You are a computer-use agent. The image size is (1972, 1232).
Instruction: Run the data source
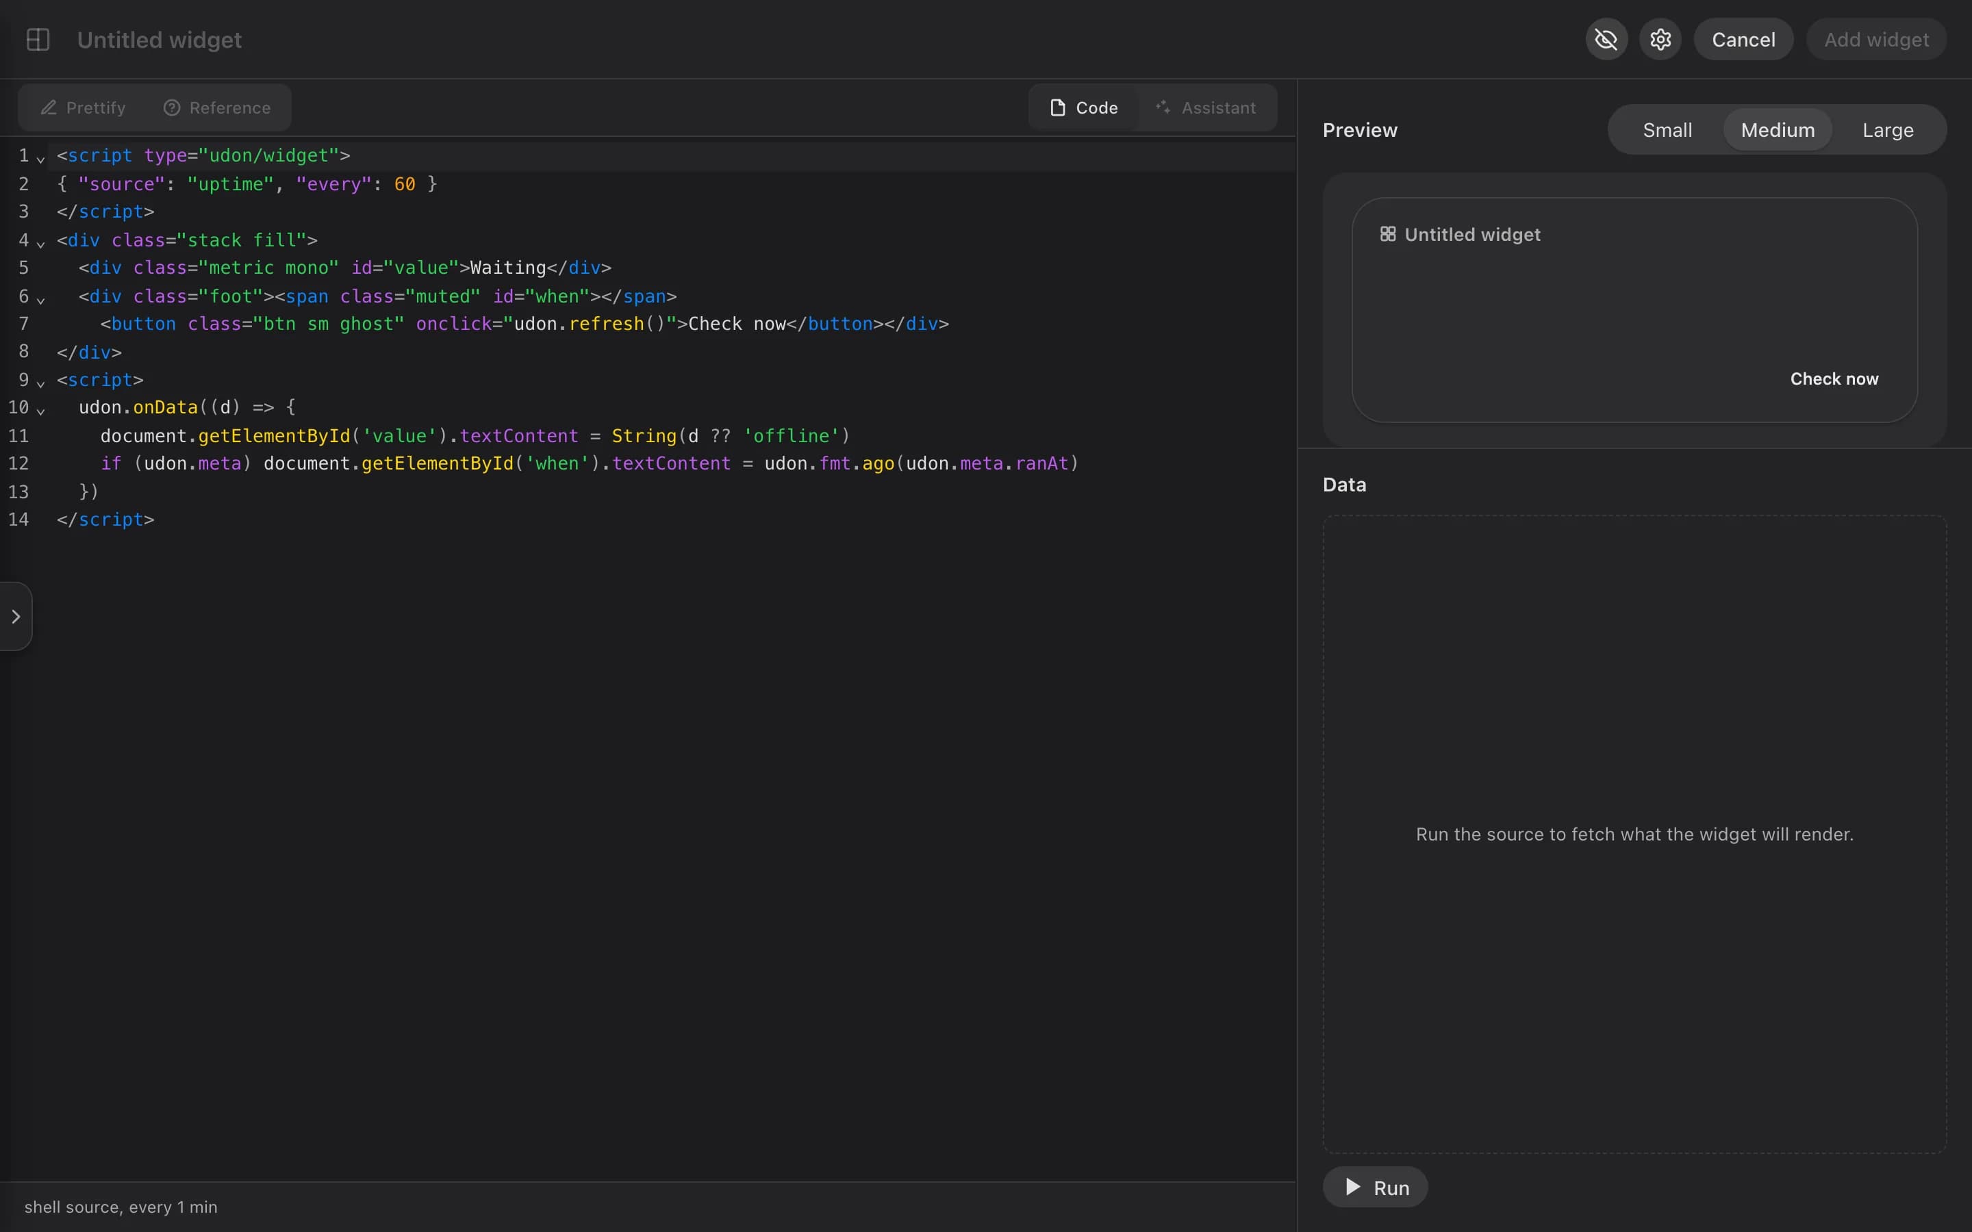pyautogui.click(x=1376, y=1188)
